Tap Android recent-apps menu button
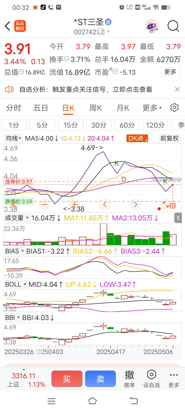Screen dimensions: 185x412 tap(51, 401)
